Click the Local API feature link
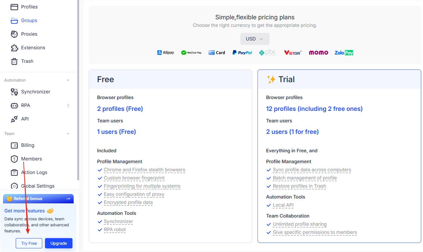 [x=283, y=205]
